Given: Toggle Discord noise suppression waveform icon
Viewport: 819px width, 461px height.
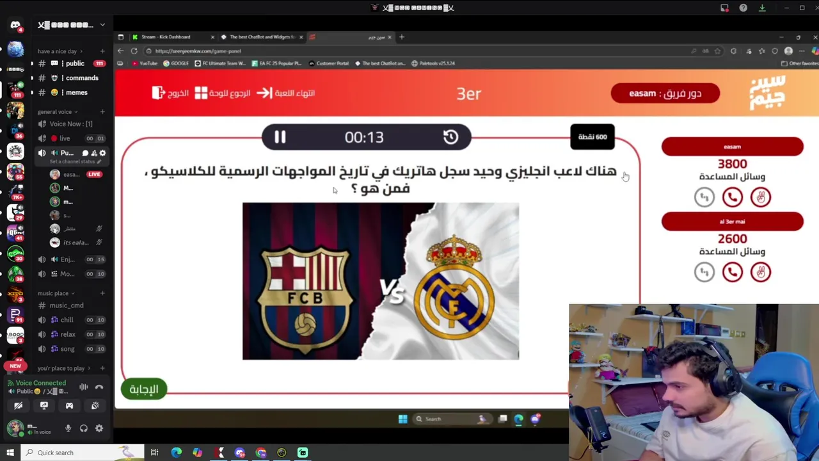Looking at the screenshot, I should pos(83,387).
